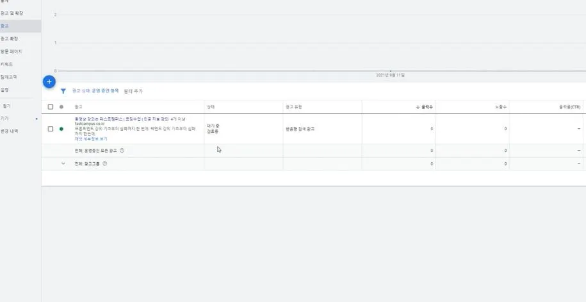Click the 대기 중 검토중 status cell
586x302 pixels.
pyautogui.click(x=213, y=129)
